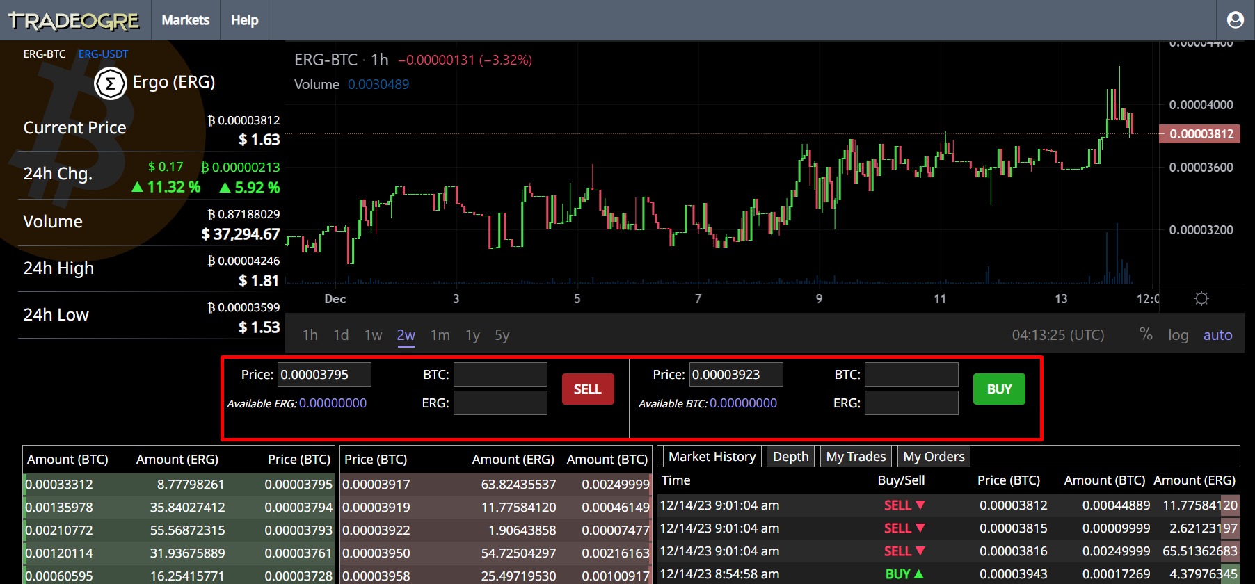This screenshot has width=1255, height=584.
Task: Open the Markets menu
Action: 185,20
